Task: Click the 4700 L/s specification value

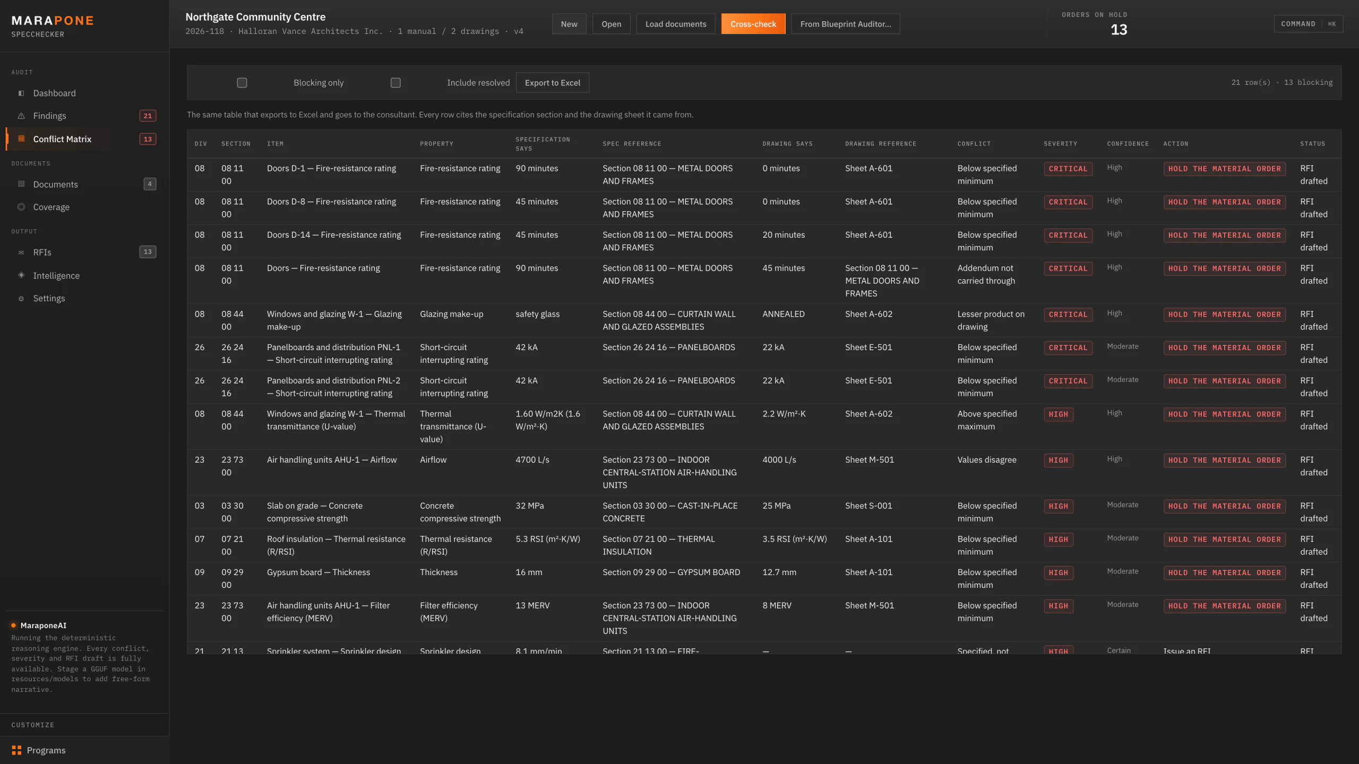Action: click(532, 459)
